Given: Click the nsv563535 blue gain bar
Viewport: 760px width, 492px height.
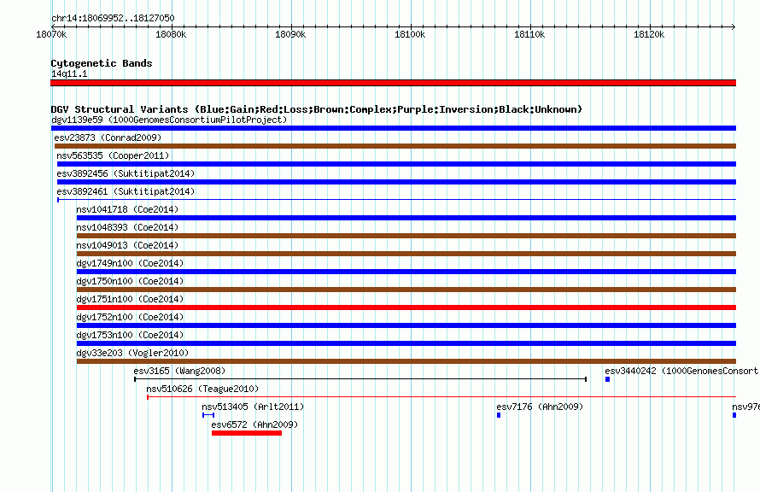Looking at the screenshot, I should pyautogui.click(x=396, y=164).
